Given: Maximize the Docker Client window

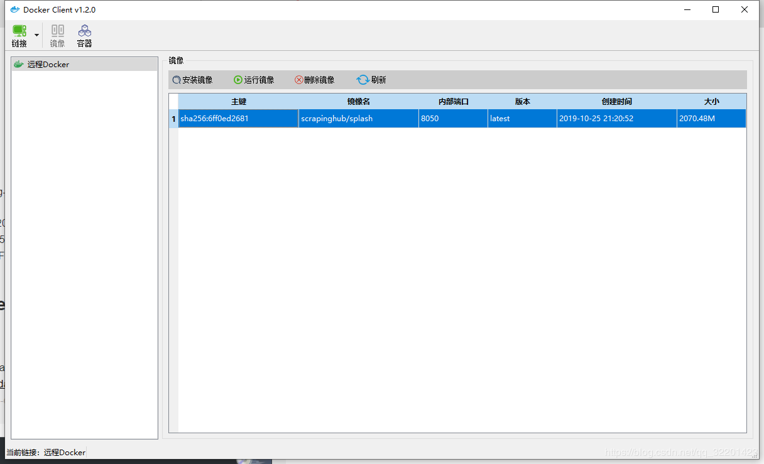Looking at the screenshot, I should click(x=716, y=9).
